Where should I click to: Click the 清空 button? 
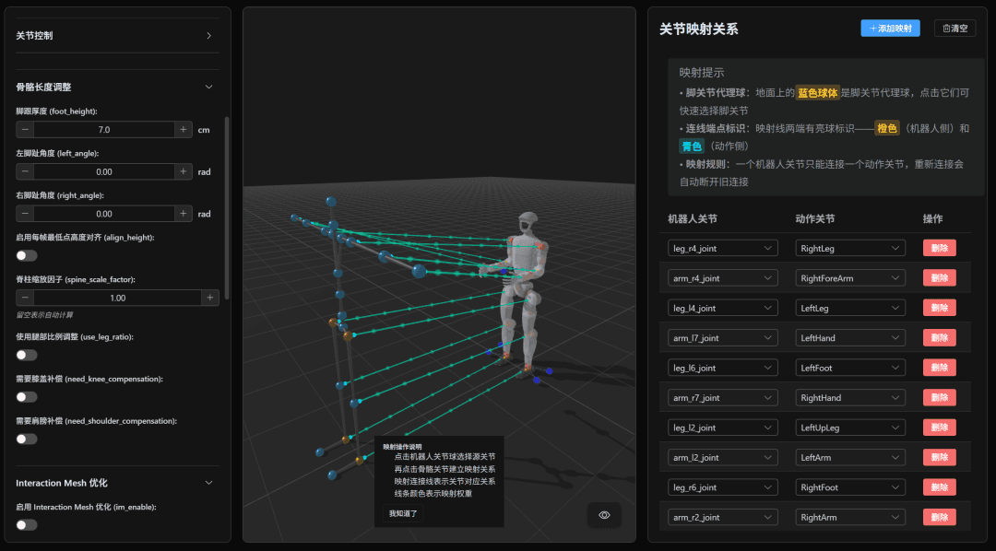click(954, 29)
